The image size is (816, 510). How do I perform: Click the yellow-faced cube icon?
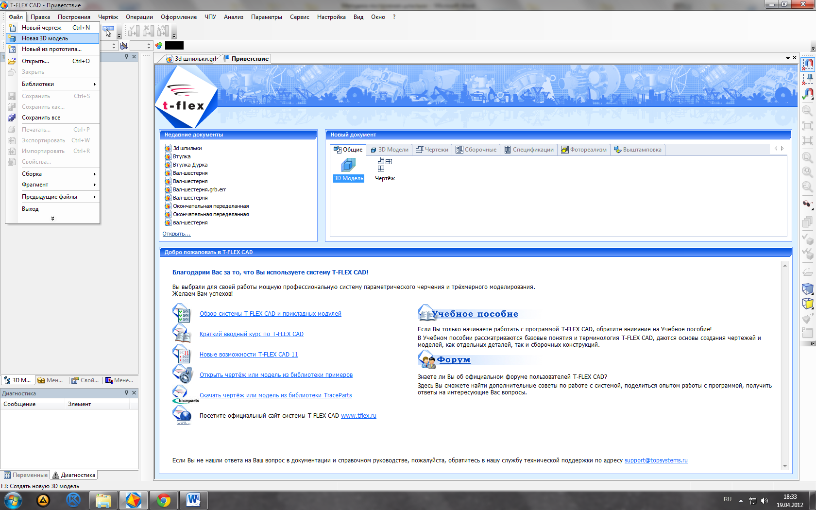click(x=807, y=304)
